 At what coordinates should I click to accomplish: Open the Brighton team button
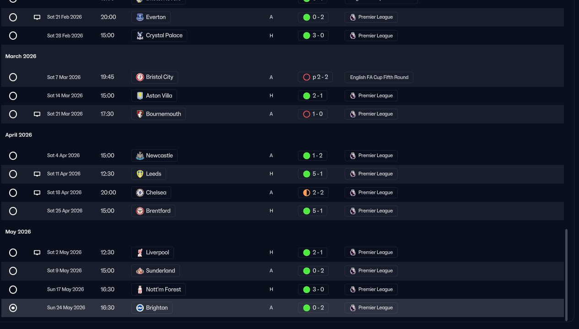click(x=152, y=308)
